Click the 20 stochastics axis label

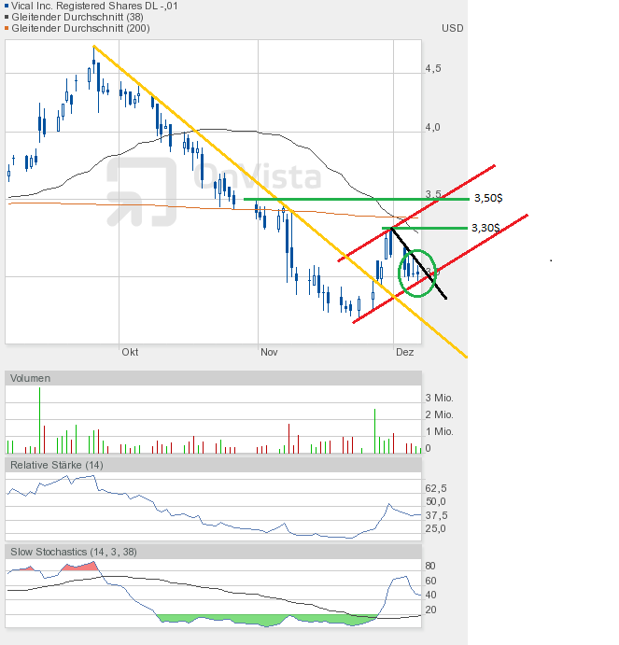430,610
